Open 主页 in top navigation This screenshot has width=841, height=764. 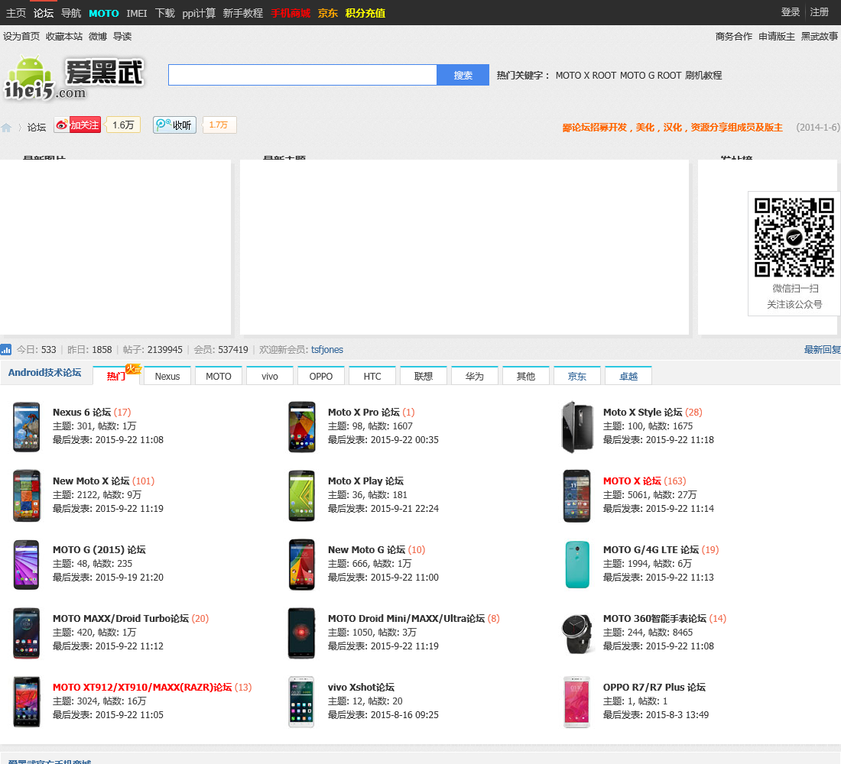point(16,13)
